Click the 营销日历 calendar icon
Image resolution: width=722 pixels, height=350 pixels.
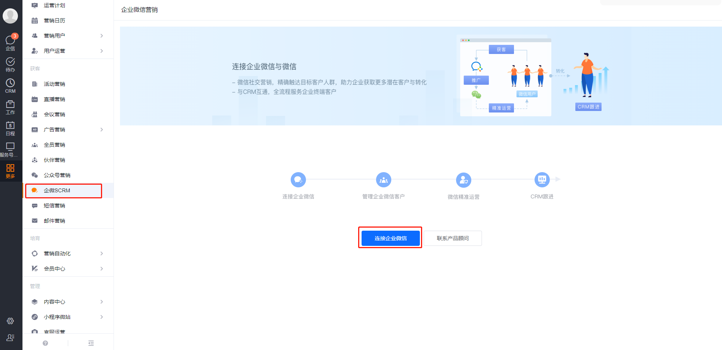click(x=35, y=21)
